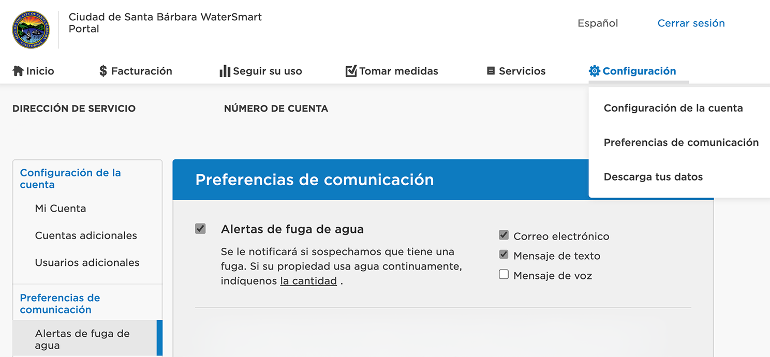This screenshot has width=770, height=357.
Task: Choose Preferencias de comunicación in the dropdown
Action: (680, 142)
